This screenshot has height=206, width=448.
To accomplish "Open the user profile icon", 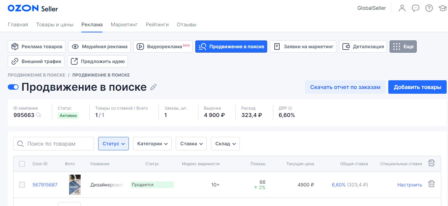I will (402, 8).
